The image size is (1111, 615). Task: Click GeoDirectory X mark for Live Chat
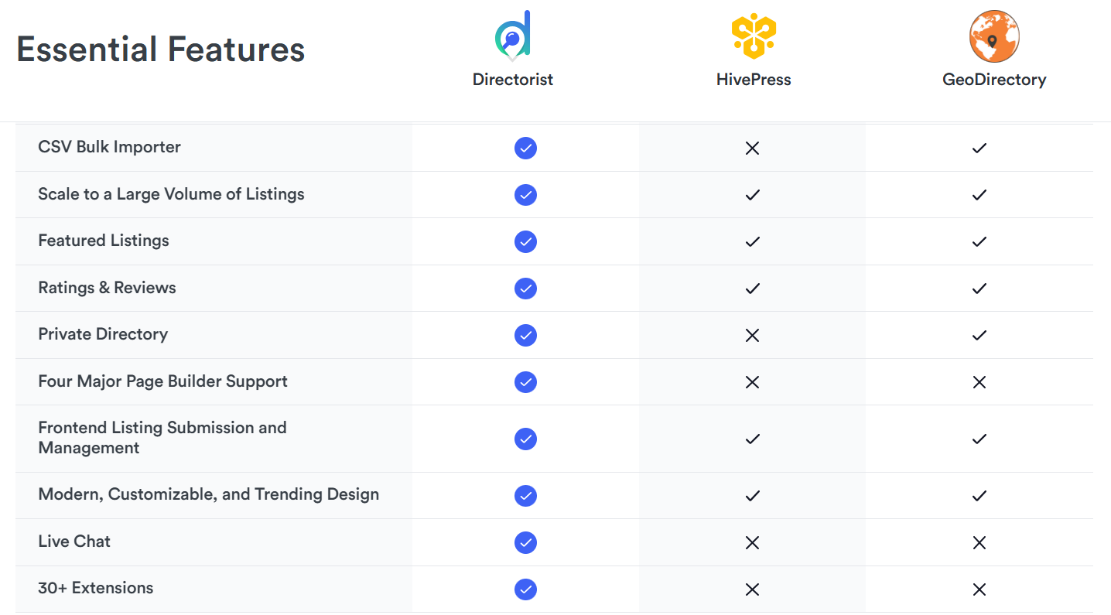pyautogui.click(x=979, y=542)
